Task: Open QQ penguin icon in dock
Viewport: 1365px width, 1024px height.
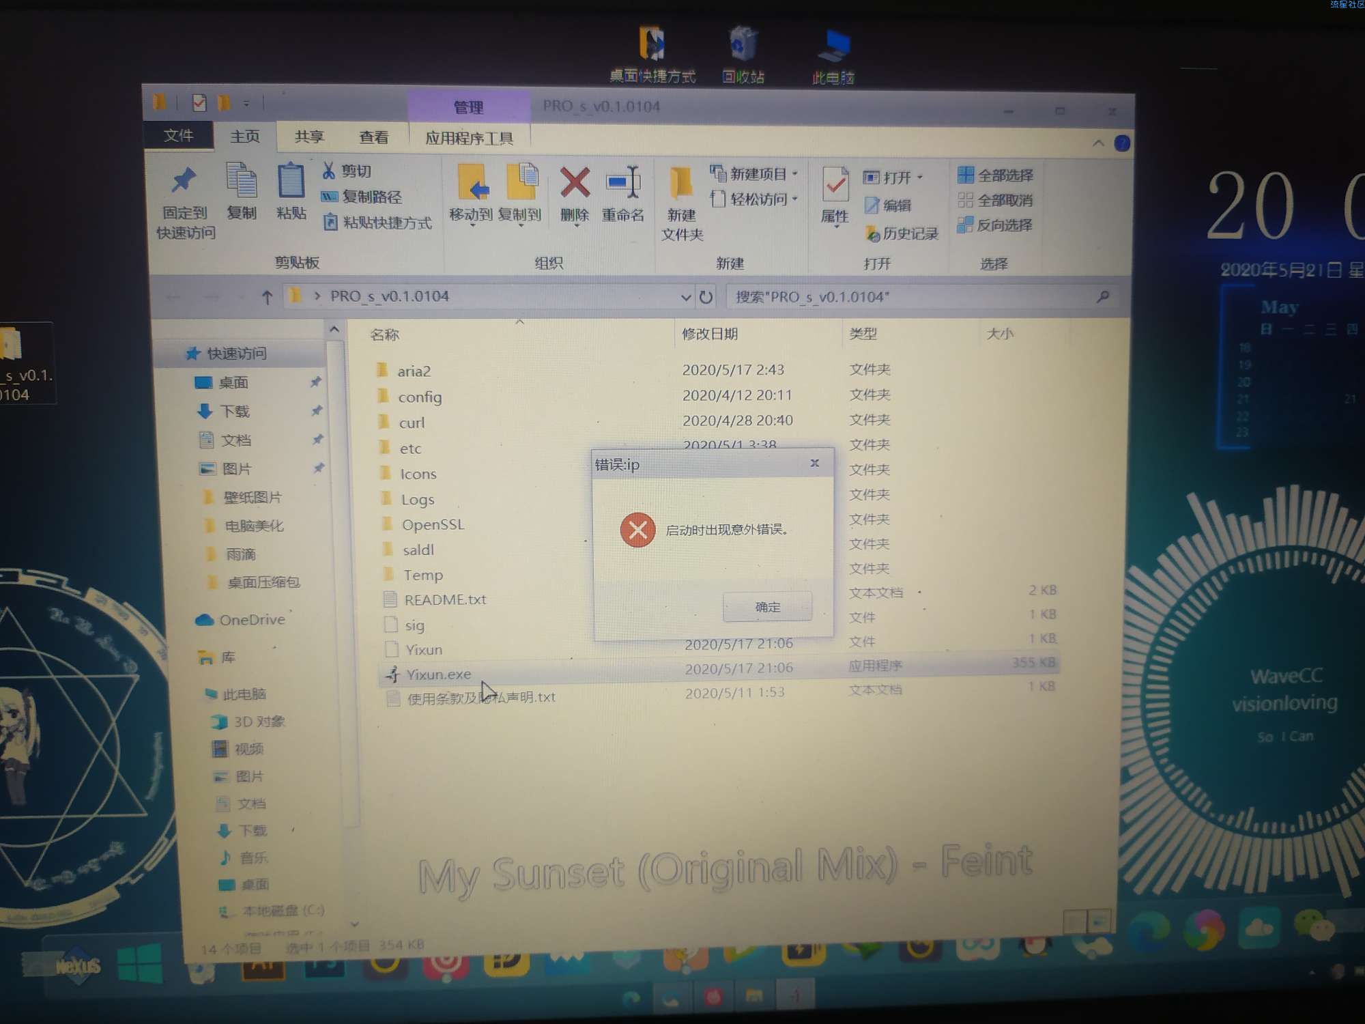Action: tap(1035, 945)
